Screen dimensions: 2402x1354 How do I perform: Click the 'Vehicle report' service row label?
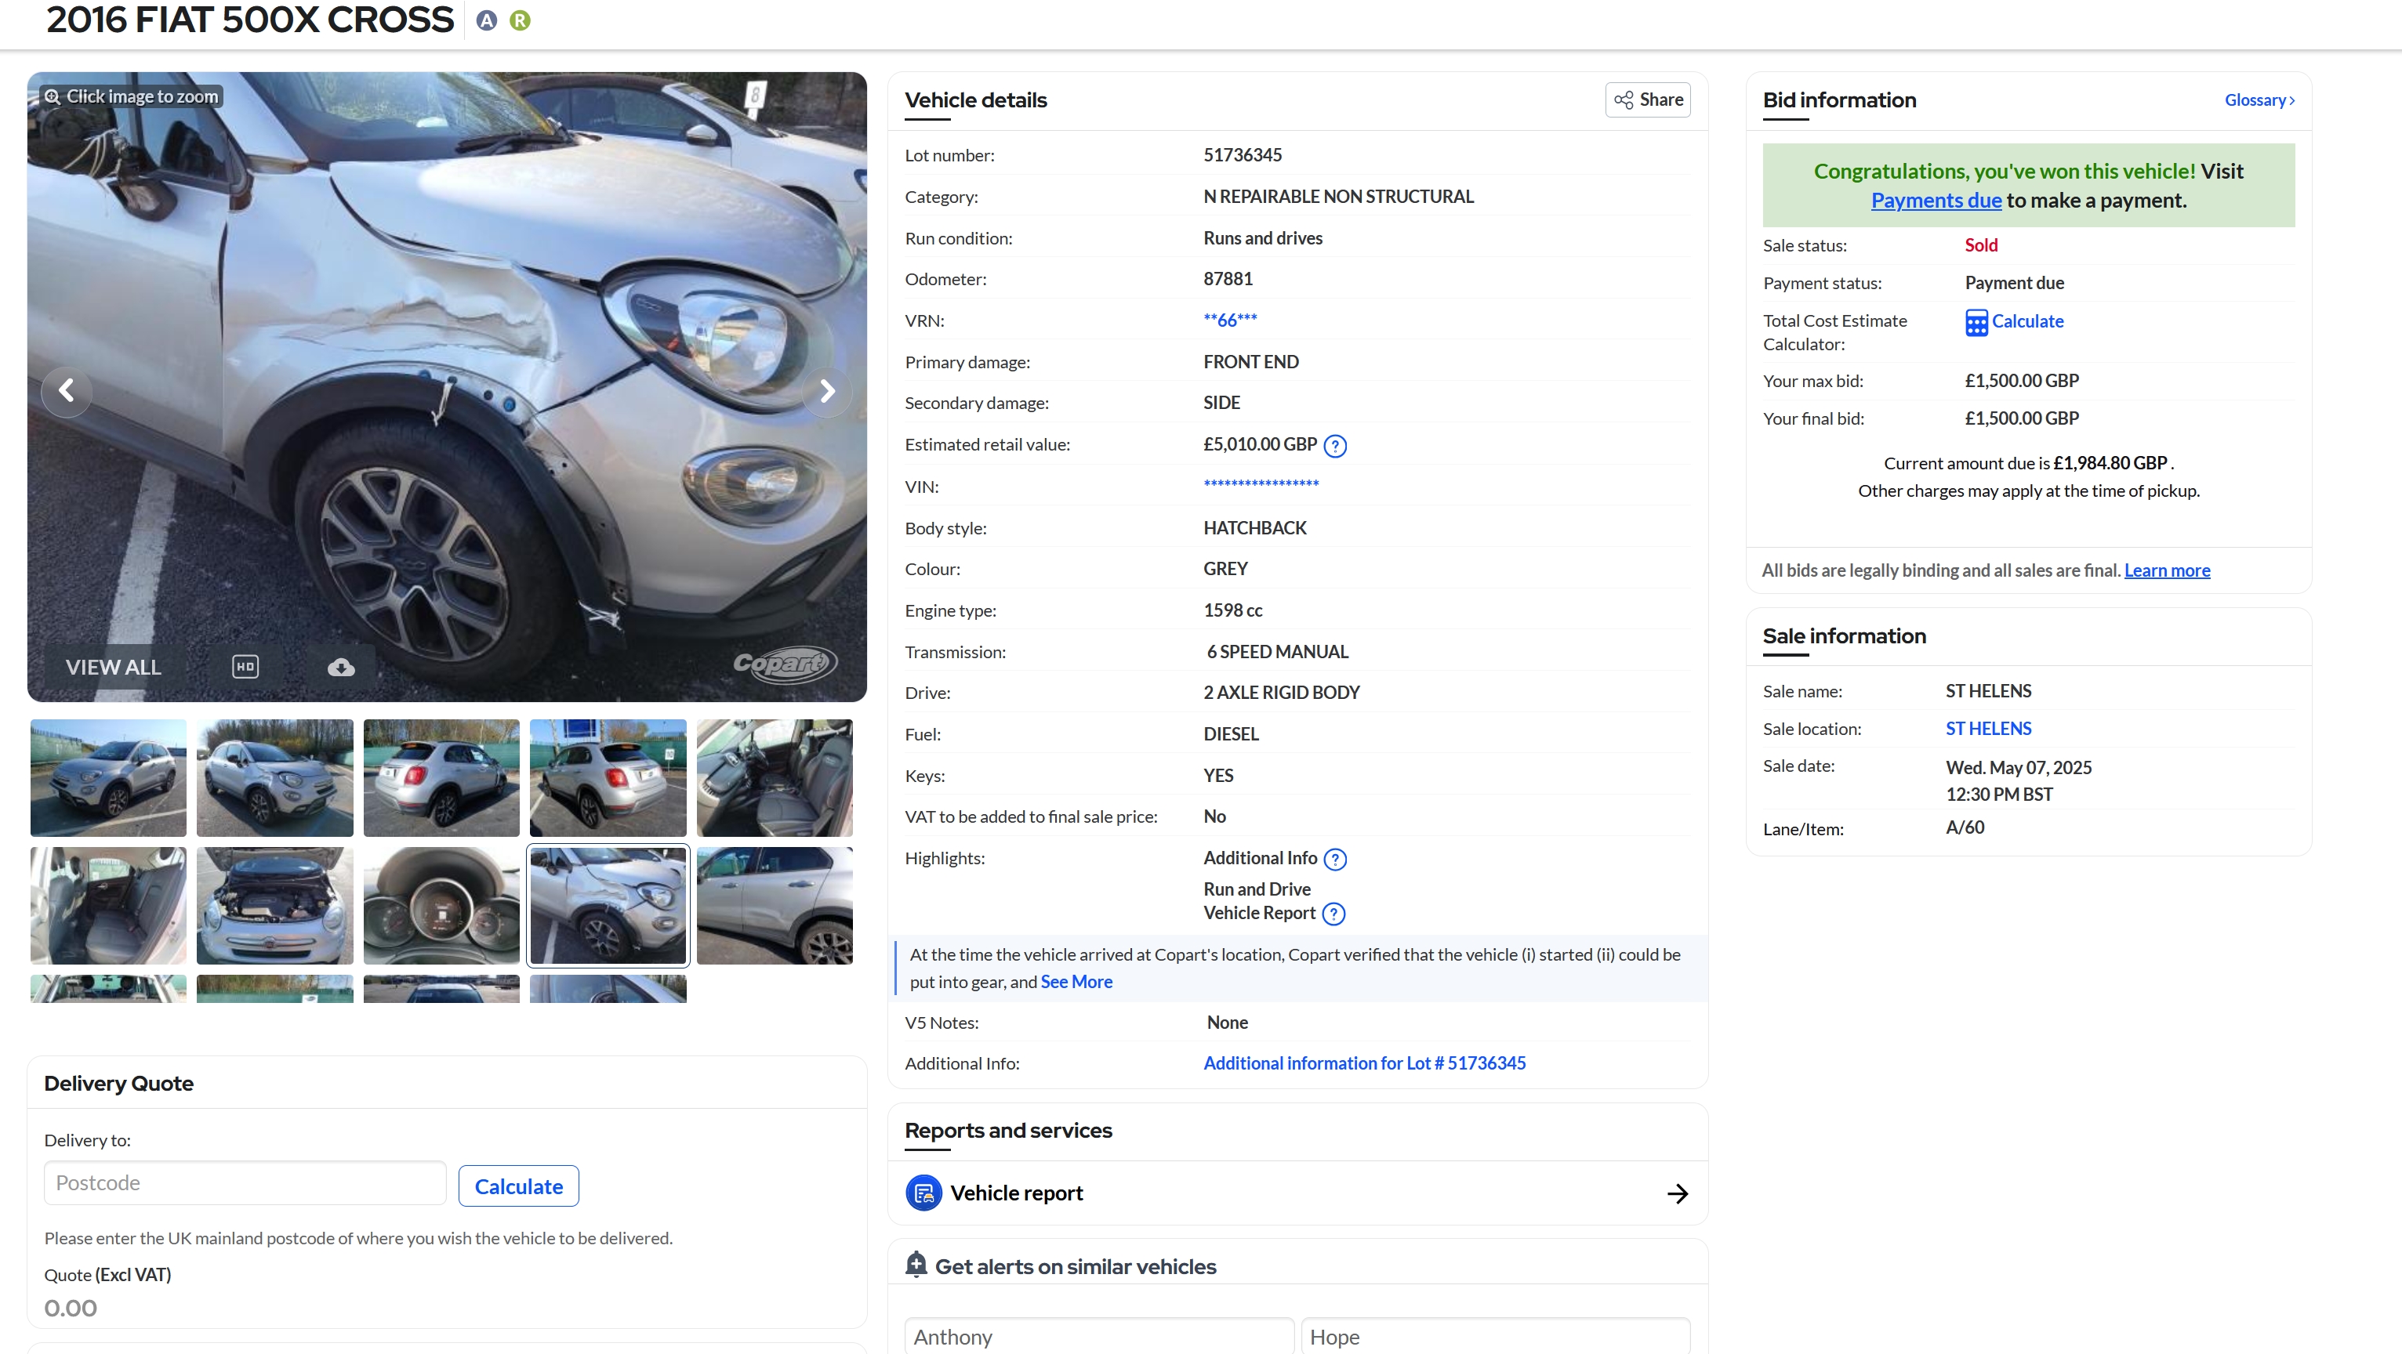tap(1016, 1193)
